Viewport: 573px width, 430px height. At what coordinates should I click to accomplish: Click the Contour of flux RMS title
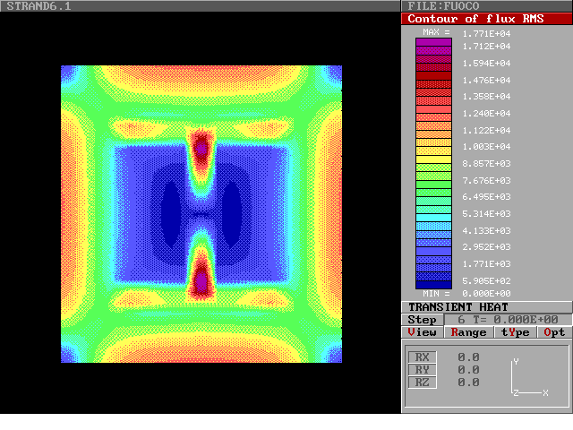pos(487,19)
